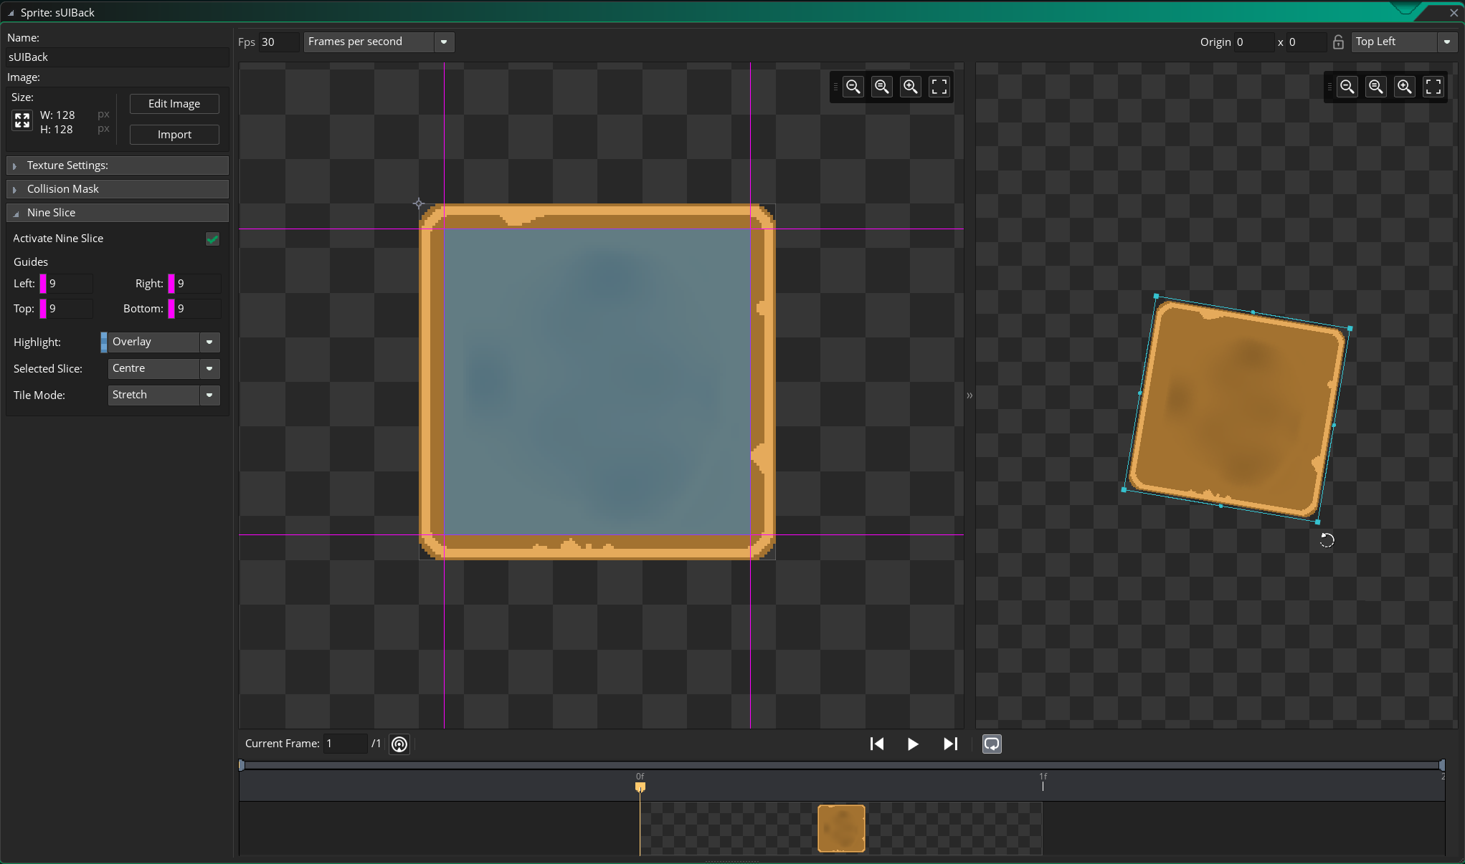Screen dimensions: 1465x864
Task: Click the origin crosshair marker on the canvas
Action: click(419, 203)
